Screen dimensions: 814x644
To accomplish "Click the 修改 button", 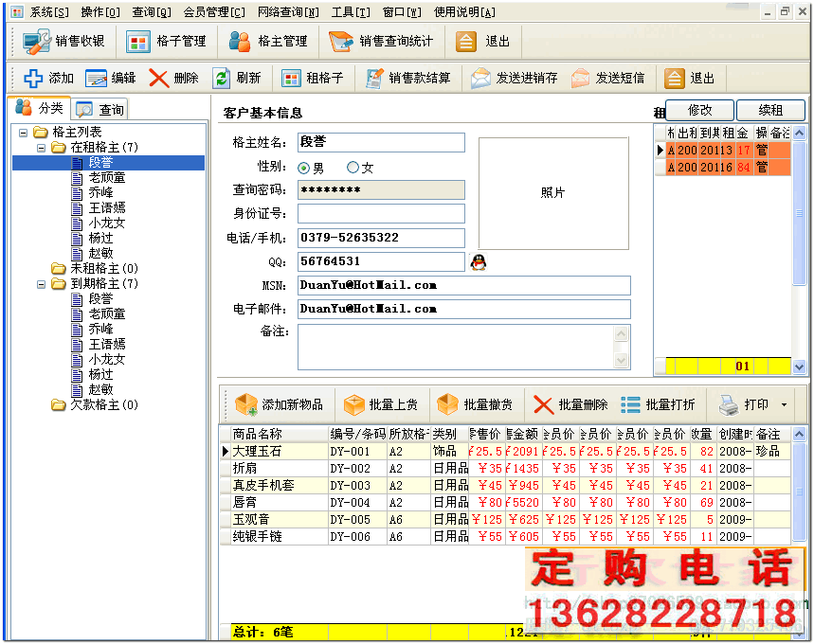I will click(699, 110).
